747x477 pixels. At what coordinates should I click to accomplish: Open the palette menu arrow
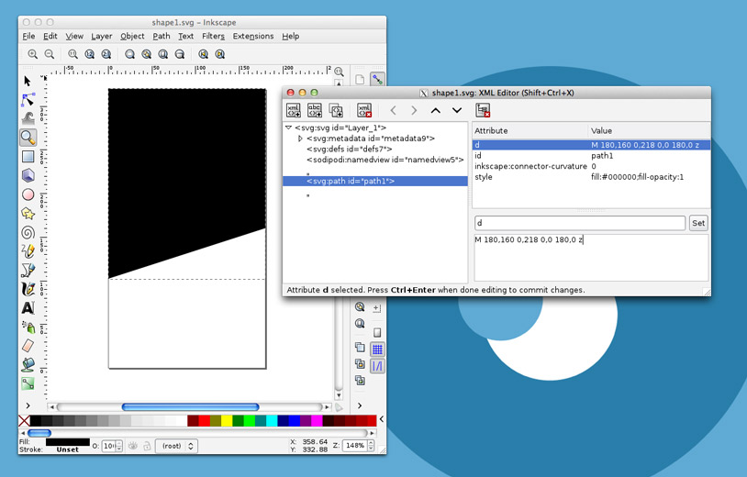(381, 419)
